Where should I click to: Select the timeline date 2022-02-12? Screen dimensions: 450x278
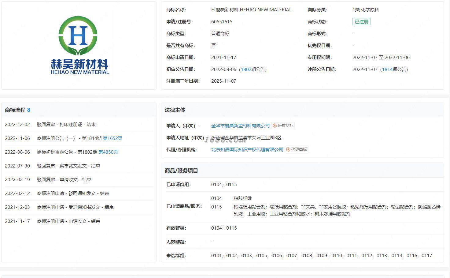(17, 193)
